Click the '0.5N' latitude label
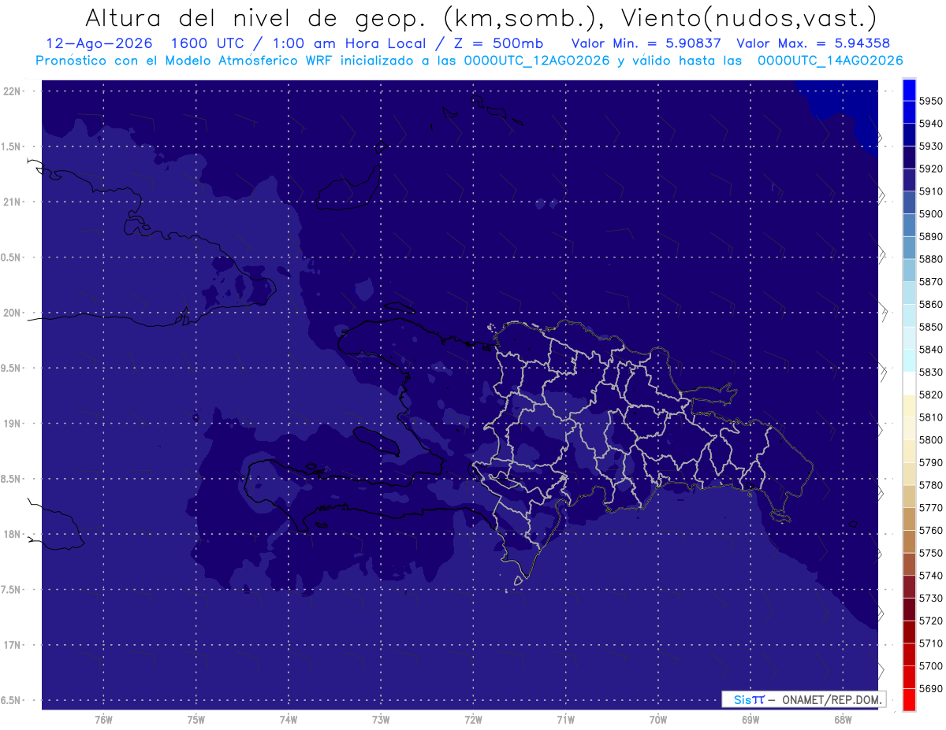The height and width of the screenshot is (730, 946). tap(12, 258)
